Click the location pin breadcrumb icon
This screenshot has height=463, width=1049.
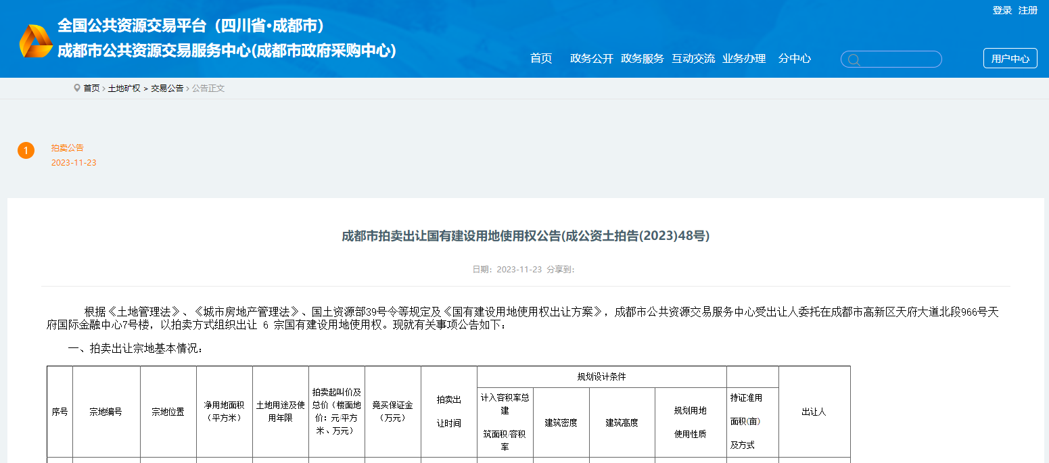[77, 88]
